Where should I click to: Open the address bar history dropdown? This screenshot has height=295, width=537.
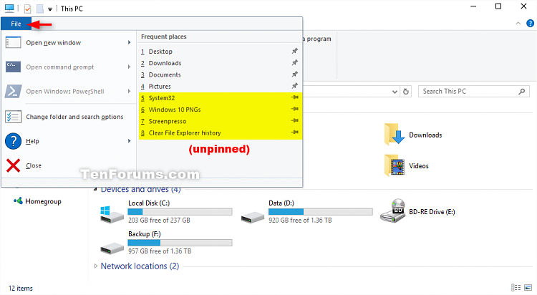tap(395, 92)
